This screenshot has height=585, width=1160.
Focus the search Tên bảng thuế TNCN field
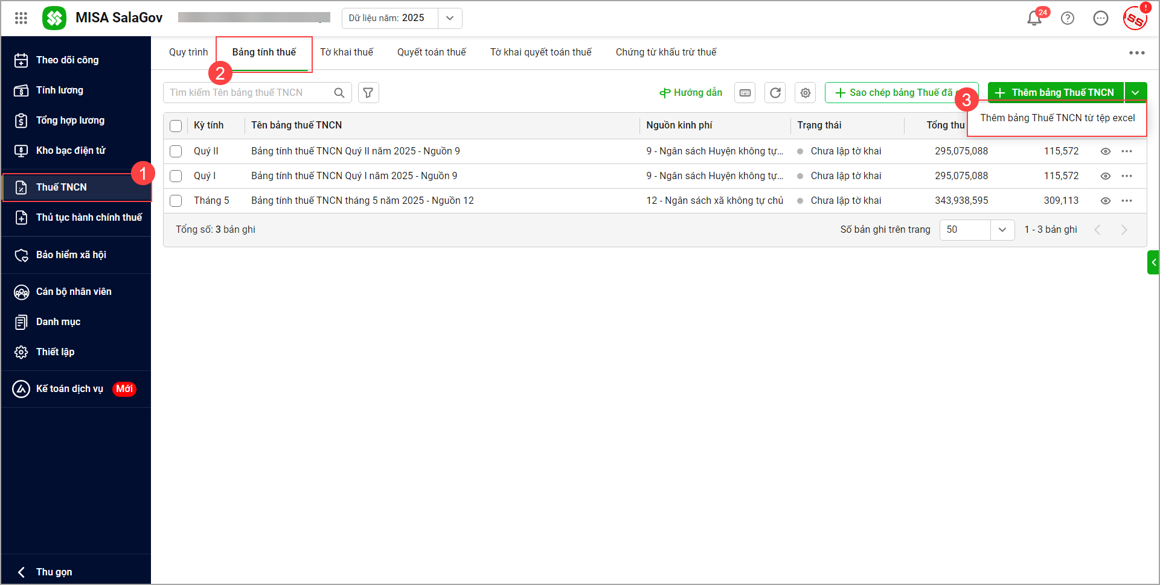tap(248, 93)
